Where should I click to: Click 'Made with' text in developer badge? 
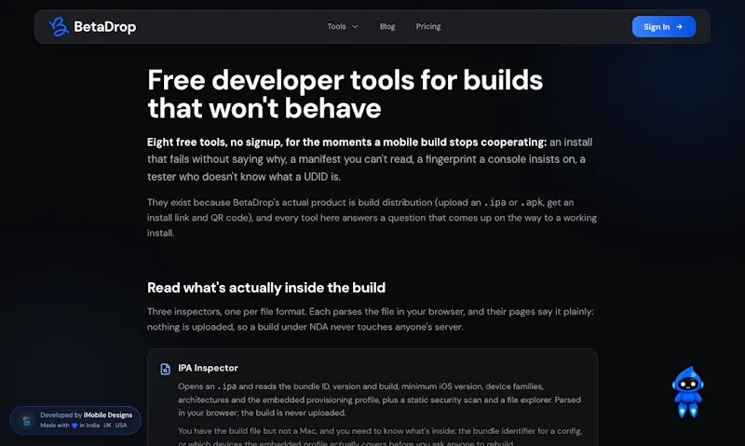coord(55,426)
